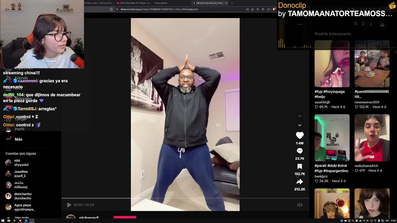Click site settings icon beside URL
This screenshot has width=397, height=223.
pos(117,9)
